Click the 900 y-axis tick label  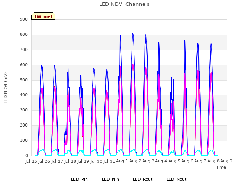click(24, 19)
